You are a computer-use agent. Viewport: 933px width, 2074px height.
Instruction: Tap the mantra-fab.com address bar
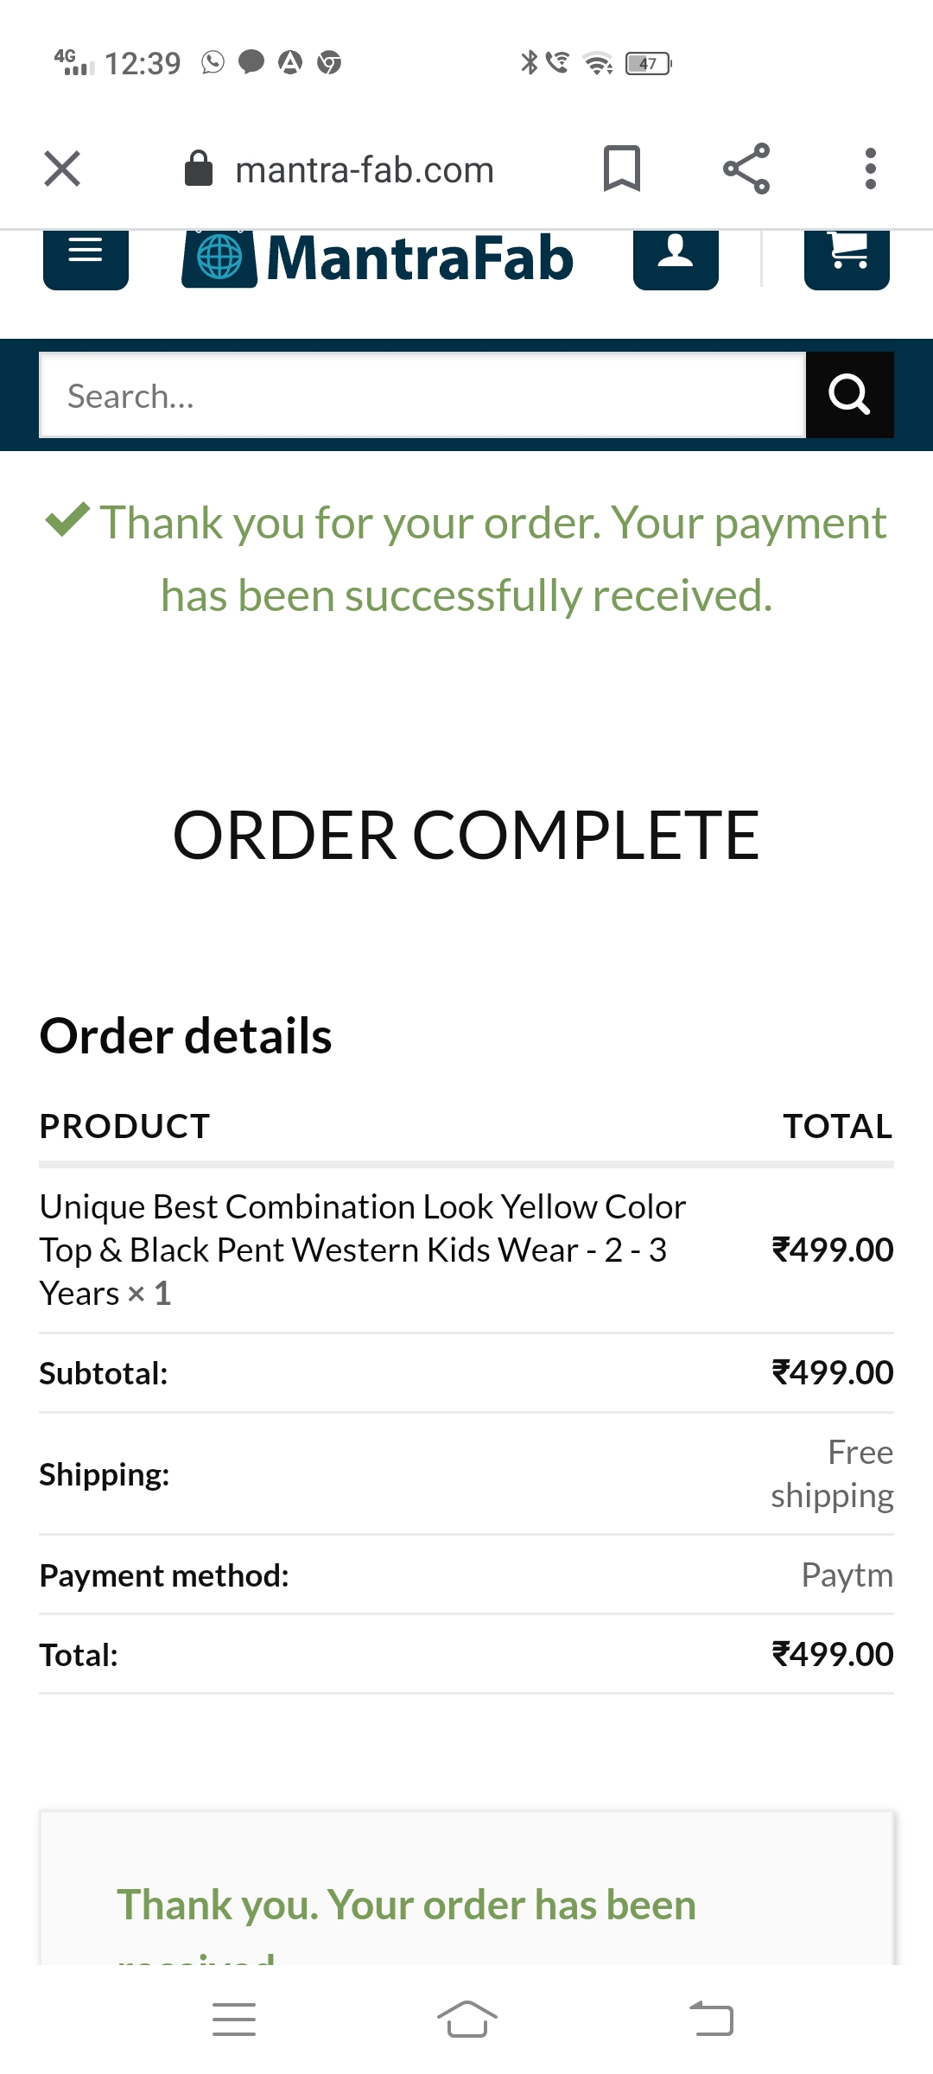point(364,170)
